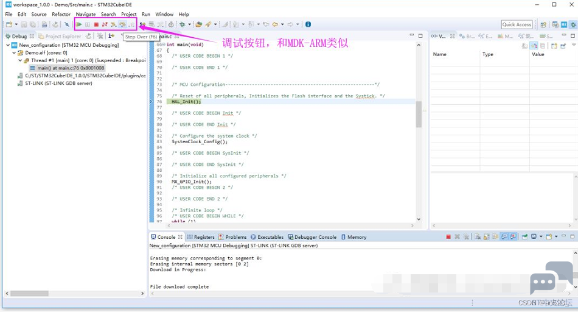The height and width of the screenshot is (312, 578).
Task: Switch to the blue MX perspective icon
Action: (x=564, y=25)
